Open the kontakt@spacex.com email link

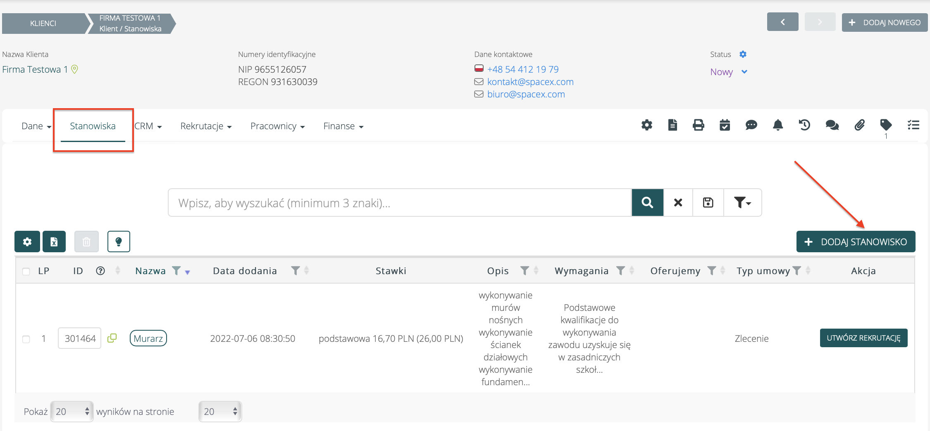(530, 82)
